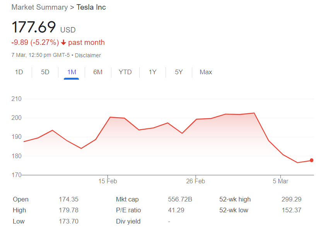Click the Tesla Inc title
Image resolution: width=316 pixels, height=227 pixels.
click(x=91, y=7)
